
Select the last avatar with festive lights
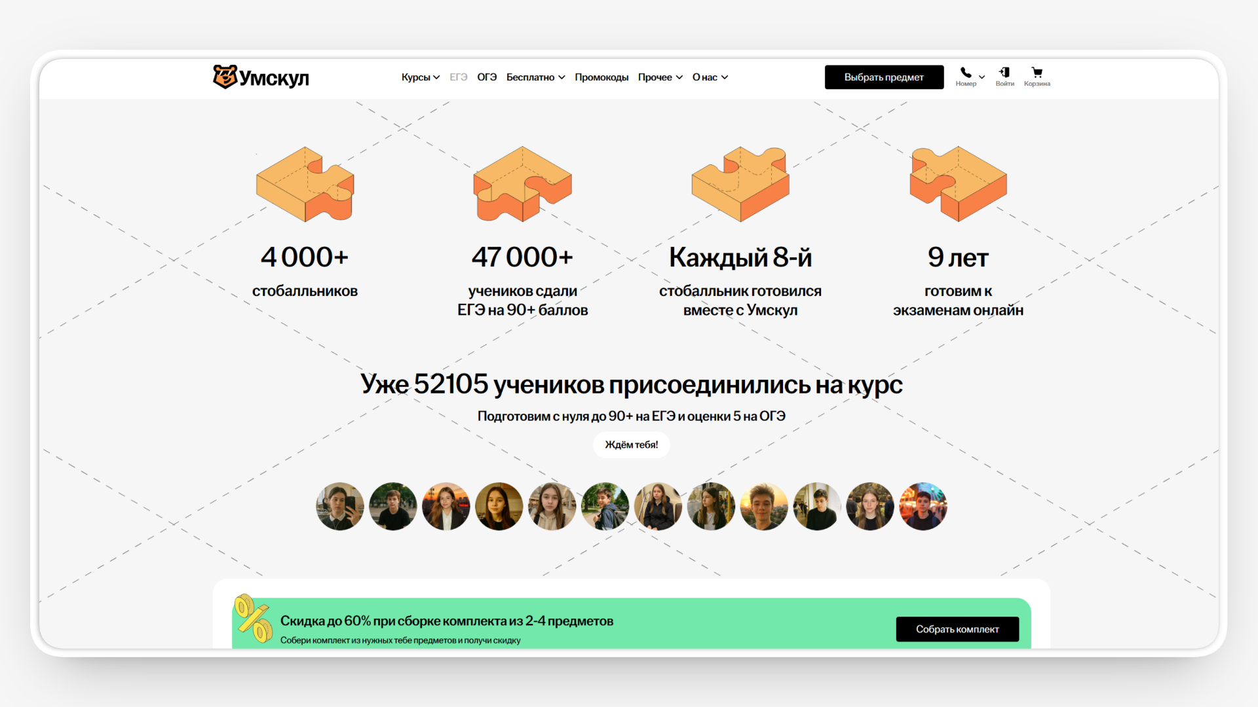coord(923,507)
